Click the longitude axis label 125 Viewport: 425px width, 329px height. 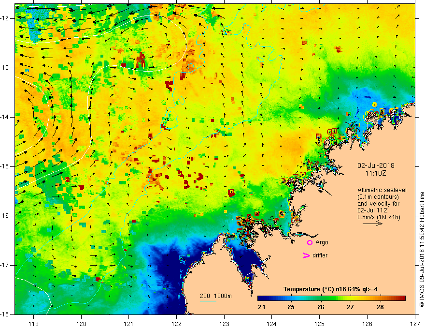[x=320, y=324]
